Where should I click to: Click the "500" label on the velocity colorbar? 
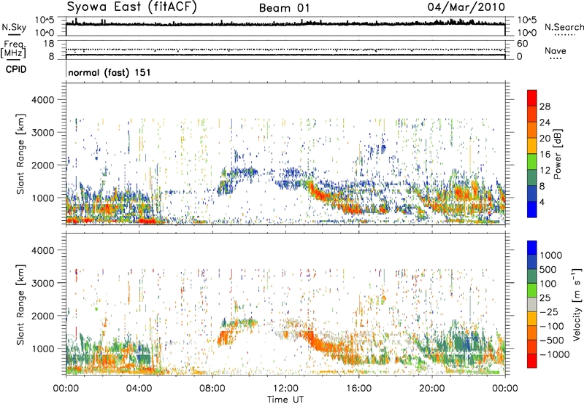point(548,270)
